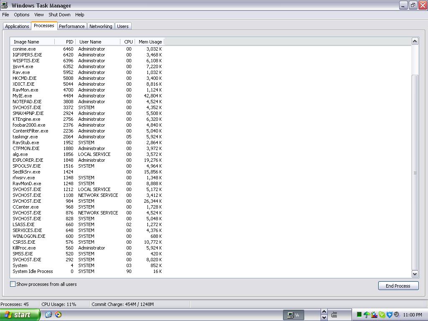Click the blue lightning shield tray icon
428x321 pixels.
tap(389, 315)
